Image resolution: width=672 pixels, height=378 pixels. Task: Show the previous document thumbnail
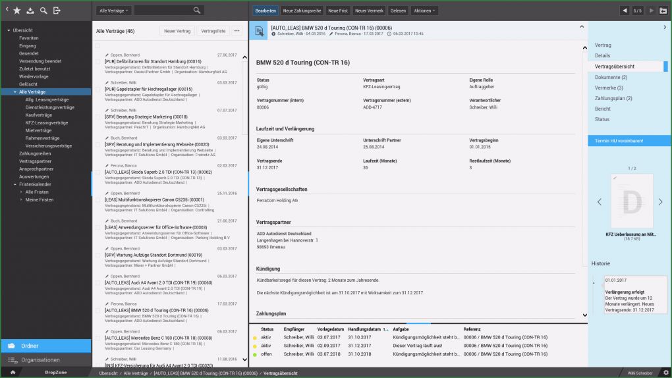[x=599, y=202]
